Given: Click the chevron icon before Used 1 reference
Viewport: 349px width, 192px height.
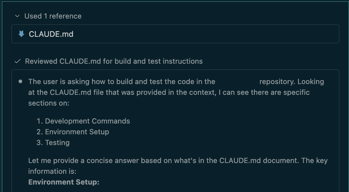Looking at the screenshot, I should pos(17,16).
